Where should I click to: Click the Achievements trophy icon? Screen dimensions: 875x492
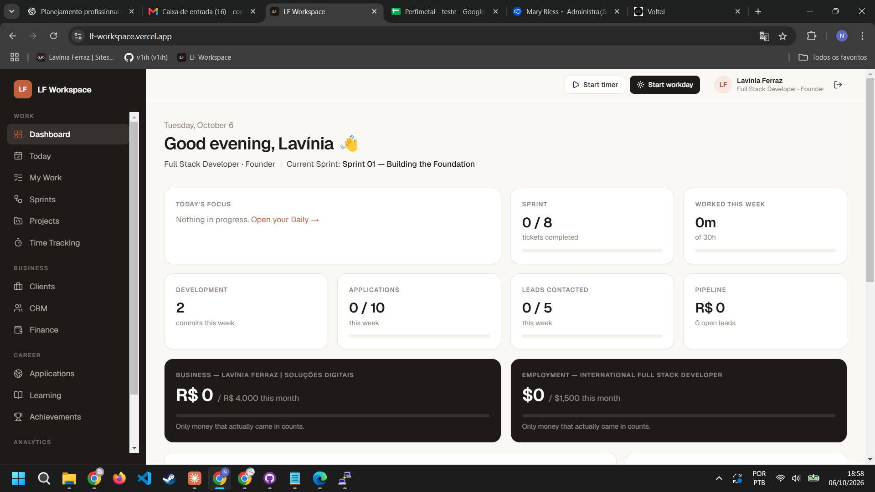click(x=18, y=417)
